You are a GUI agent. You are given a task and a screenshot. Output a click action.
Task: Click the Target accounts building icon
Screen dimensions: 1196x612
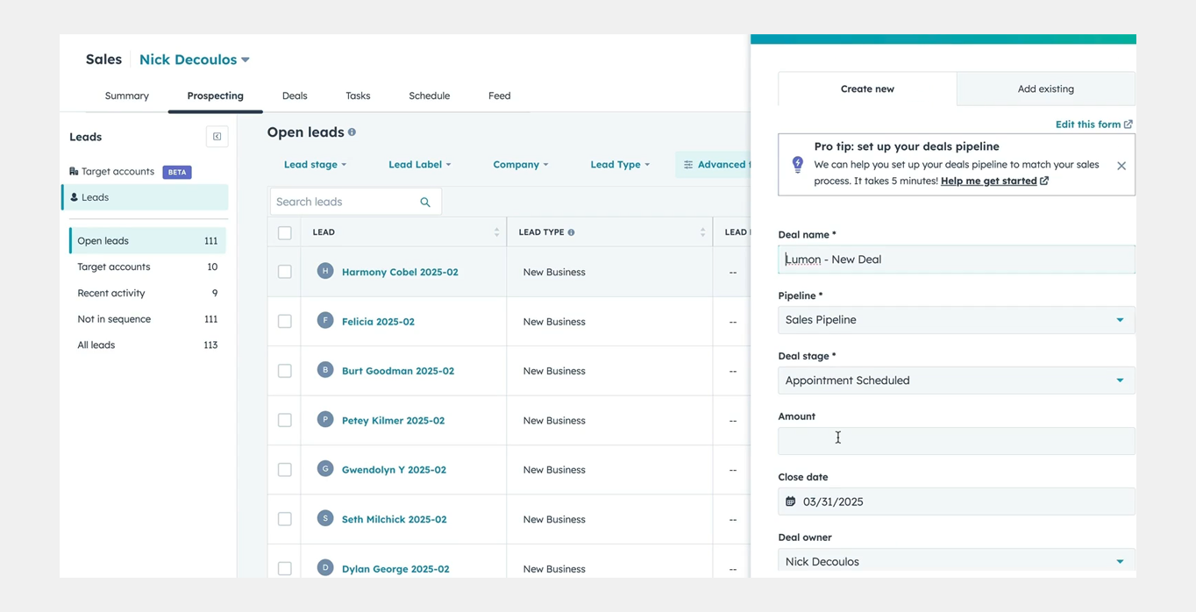coord(75,171)
